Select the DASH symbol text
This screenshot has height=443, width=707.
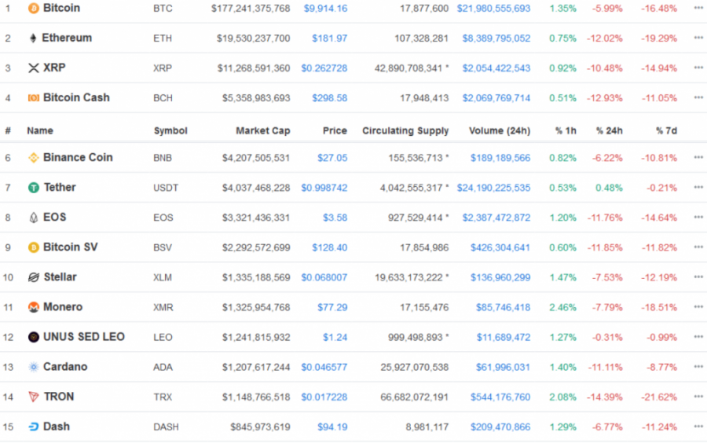166,427
